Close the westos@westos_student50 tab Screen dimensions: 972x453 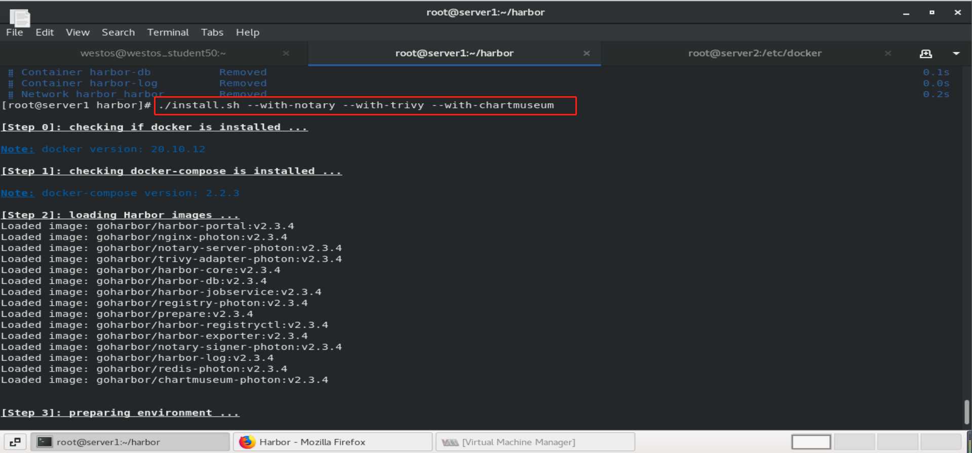tap(286, 53)
